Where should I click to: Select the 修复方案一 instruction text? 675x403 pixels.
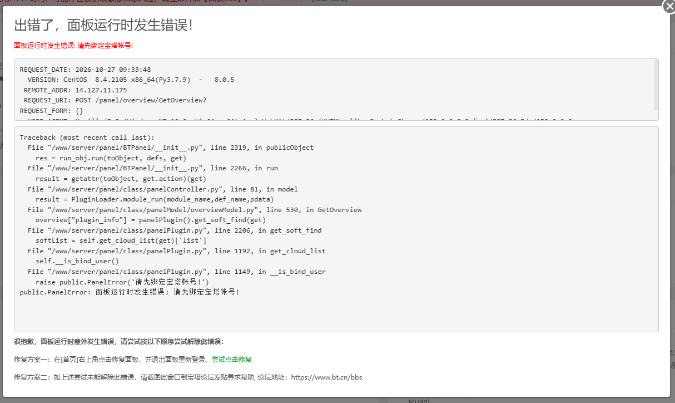pyautogui.click(x=112, y=360)
